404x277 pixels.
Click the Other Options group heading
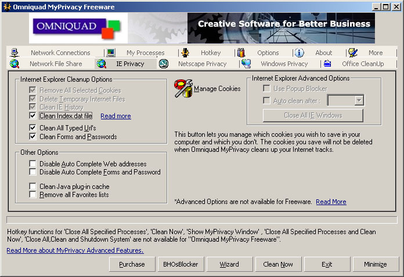click(39, 152)
